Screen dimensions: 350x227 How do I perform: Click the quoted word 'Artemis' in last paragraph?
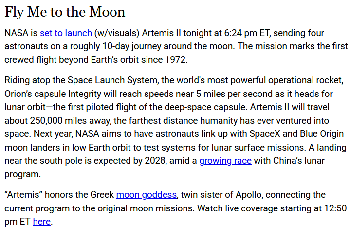(x=23, y=195)
